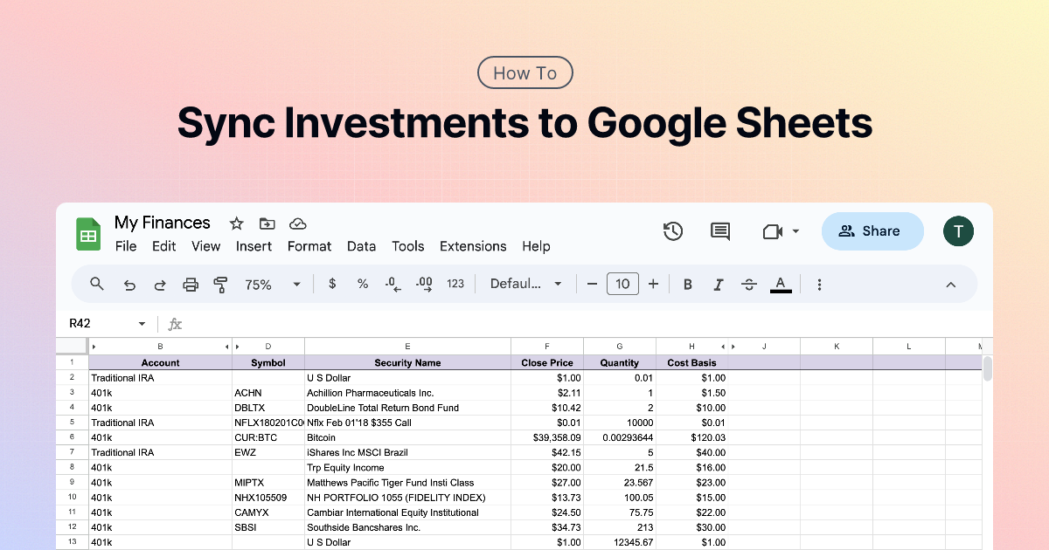The image size is (1049, 550).
Task: Click the Print icon
Action: [191, 284]
